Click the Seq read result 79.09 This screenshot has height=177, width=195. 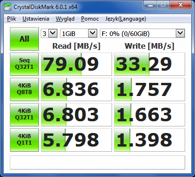(x=76, y=64)
